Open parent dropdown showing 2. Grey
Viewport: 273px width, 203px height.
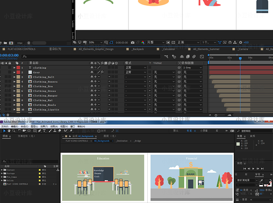click(193, 68)
